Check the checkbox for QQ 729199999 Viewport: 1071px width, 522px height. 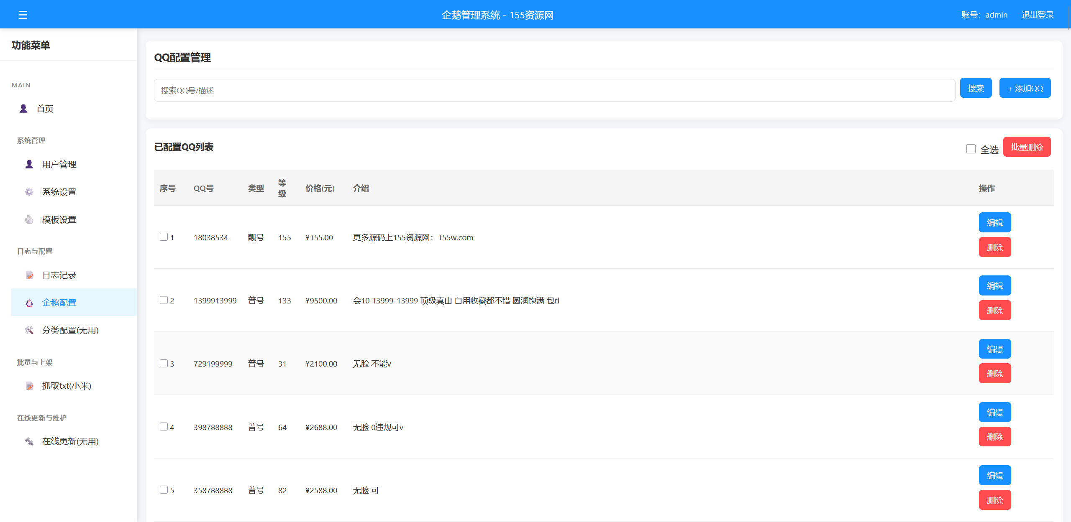(x=163, y=363)
